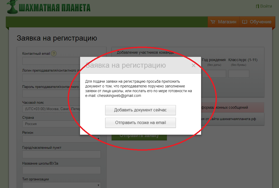This screenshot has height=188, width=279.
Task: Open the Магазин shop tab
Action: (x=224, y=22)
